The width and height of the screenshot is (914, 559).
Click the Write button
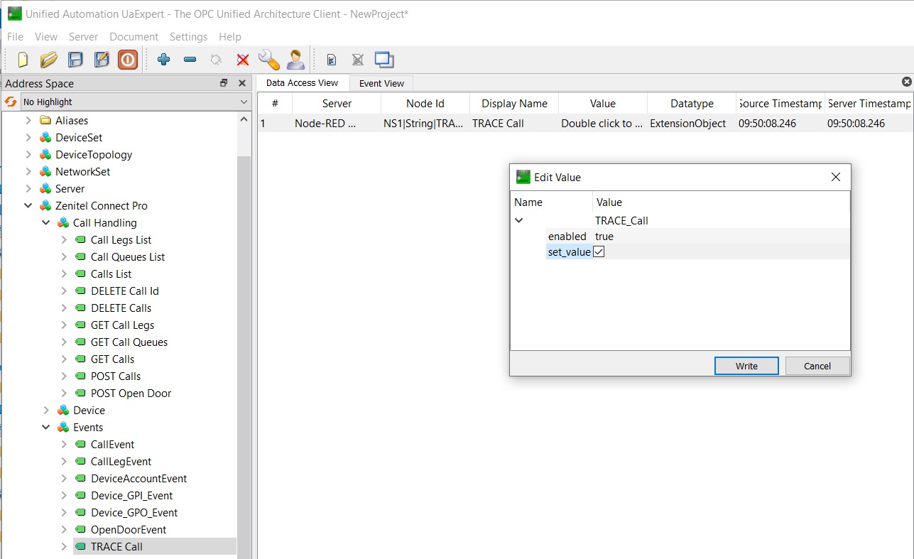pos(746,366)
